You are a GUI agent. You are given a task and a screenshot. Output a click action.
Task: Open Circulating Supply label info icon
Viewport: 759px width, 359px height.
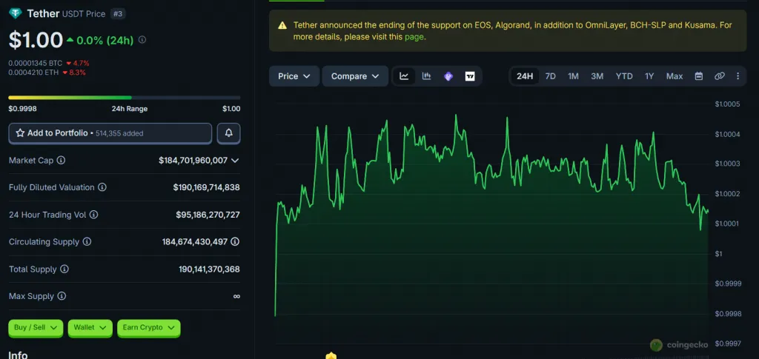pos(87,241)
